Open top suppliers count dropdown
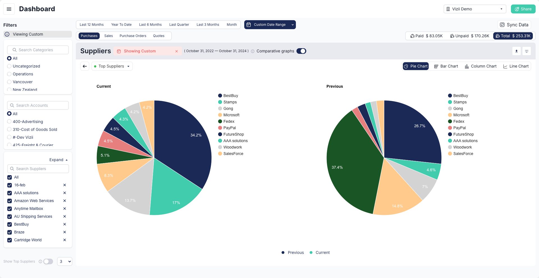Image resolution: width=539 pixels, height=278 pixels. point(65,261)
